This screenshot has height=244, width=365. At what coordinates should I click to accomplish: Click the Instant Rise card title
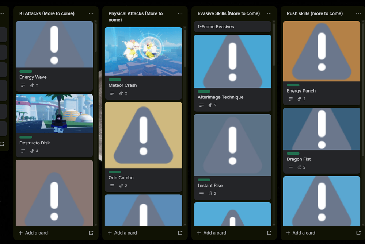coord(210,185)
